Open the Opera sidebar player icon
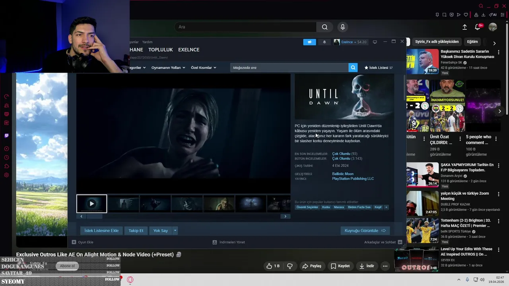Viewport: 509px width, 286px height. click(6, 149)
